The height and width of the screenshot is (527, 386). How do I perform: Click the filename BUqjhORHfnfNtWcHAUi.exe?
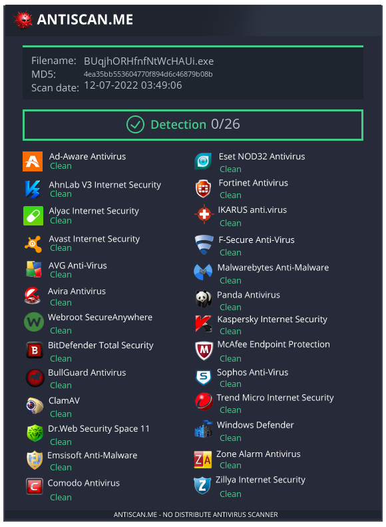(x=148, y=61)
